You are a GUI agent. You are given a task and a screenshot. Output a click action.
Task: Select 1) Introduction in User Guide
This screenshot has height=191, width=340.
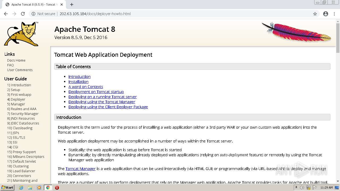tap(19, 85)
